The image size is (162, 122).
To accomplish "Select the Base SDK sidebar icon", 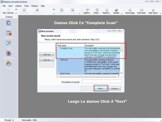I will 9,33.
